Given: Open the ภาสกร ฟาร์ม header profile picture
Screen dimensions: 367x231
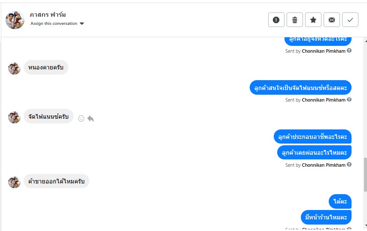Looking at the screenshot, I should point(15,20).
